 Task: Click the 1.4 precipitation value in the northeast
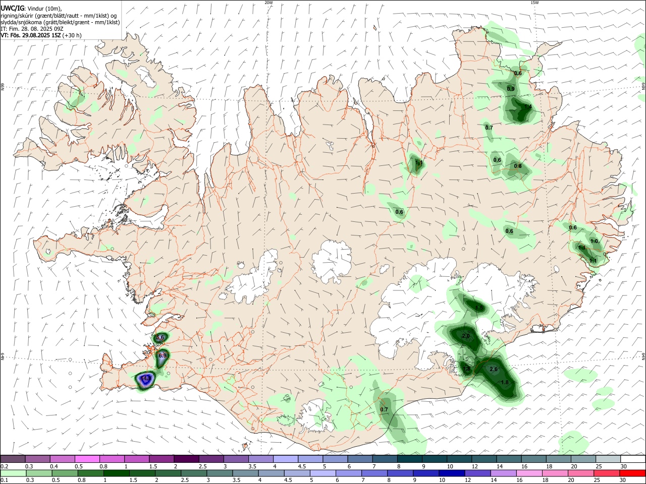528,107
